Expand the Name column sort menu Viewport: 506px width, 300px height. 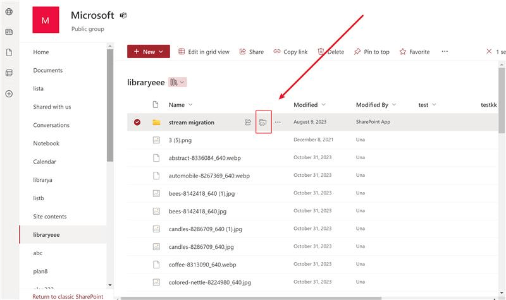pos(190,104)
